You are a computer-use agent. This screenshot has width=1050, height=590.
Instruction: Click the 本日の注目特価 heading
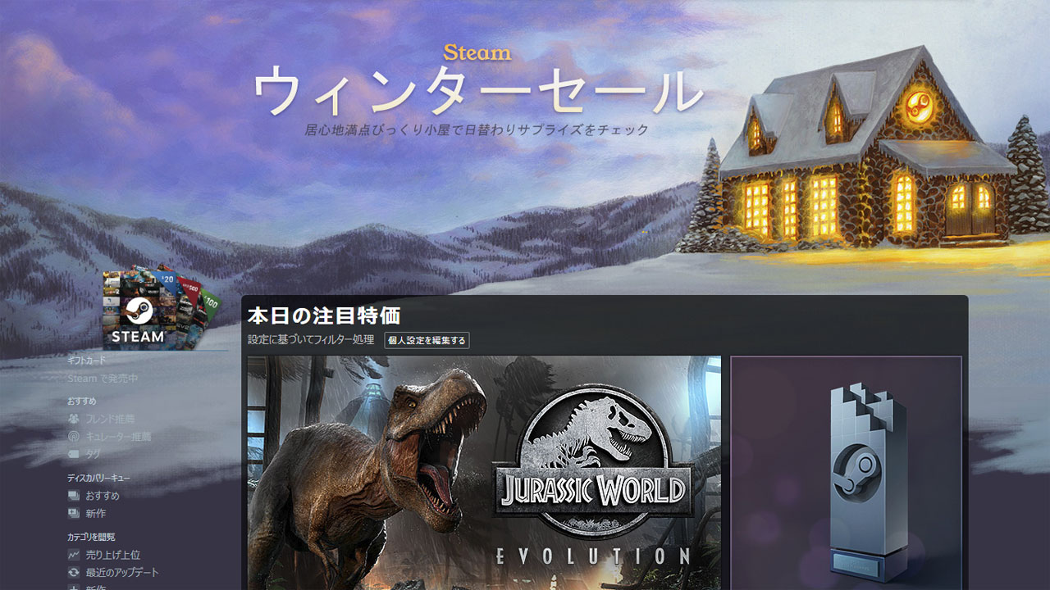(324, 316)
